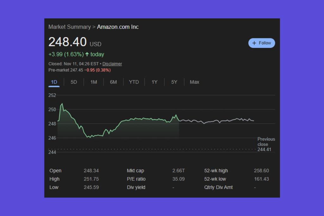Viewport: 324px width, 216px height.
Task: Select the green upward arrow next to today
Action: (87, 54)
